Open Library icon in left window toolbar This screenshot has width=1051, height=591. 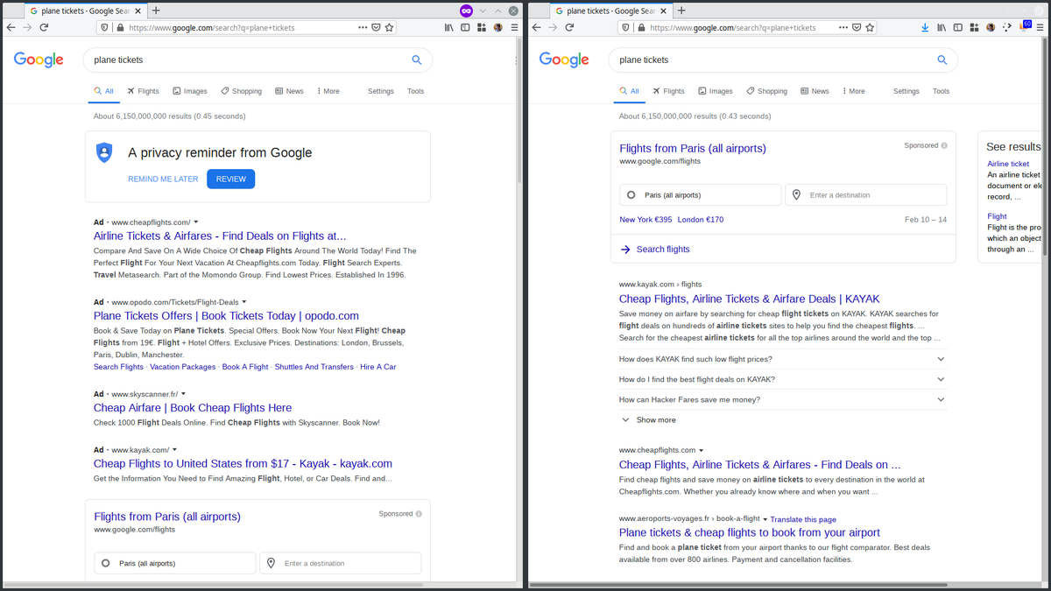pyautogui.click(x=449, y=27)
